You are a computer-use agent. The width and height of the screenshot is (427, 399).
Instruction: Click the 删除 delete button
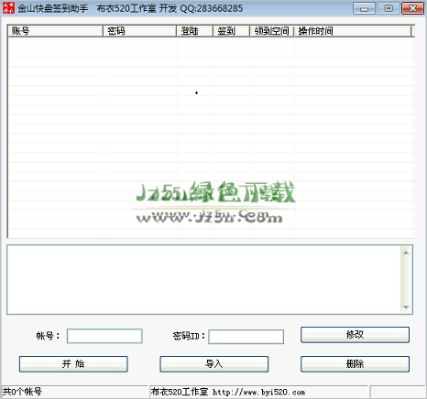click(355, 364)
